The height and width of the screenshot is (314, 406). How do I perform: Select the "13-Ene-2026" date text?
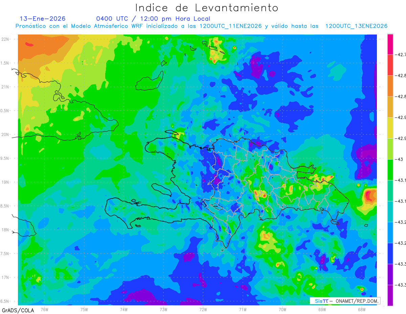click(43, 19)
